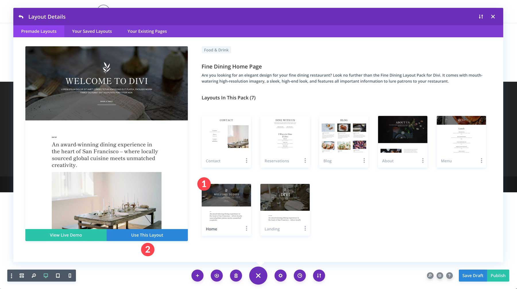Enable wireframe view mode
The image size is (517, 289).
coord(22,276)
